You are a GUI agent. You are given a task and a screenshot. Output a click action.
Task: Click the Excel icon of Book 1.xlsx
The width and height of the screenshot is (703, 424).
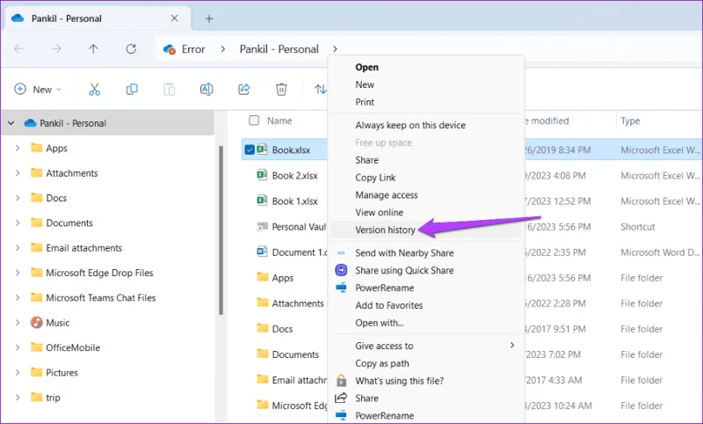pos(262,201)
